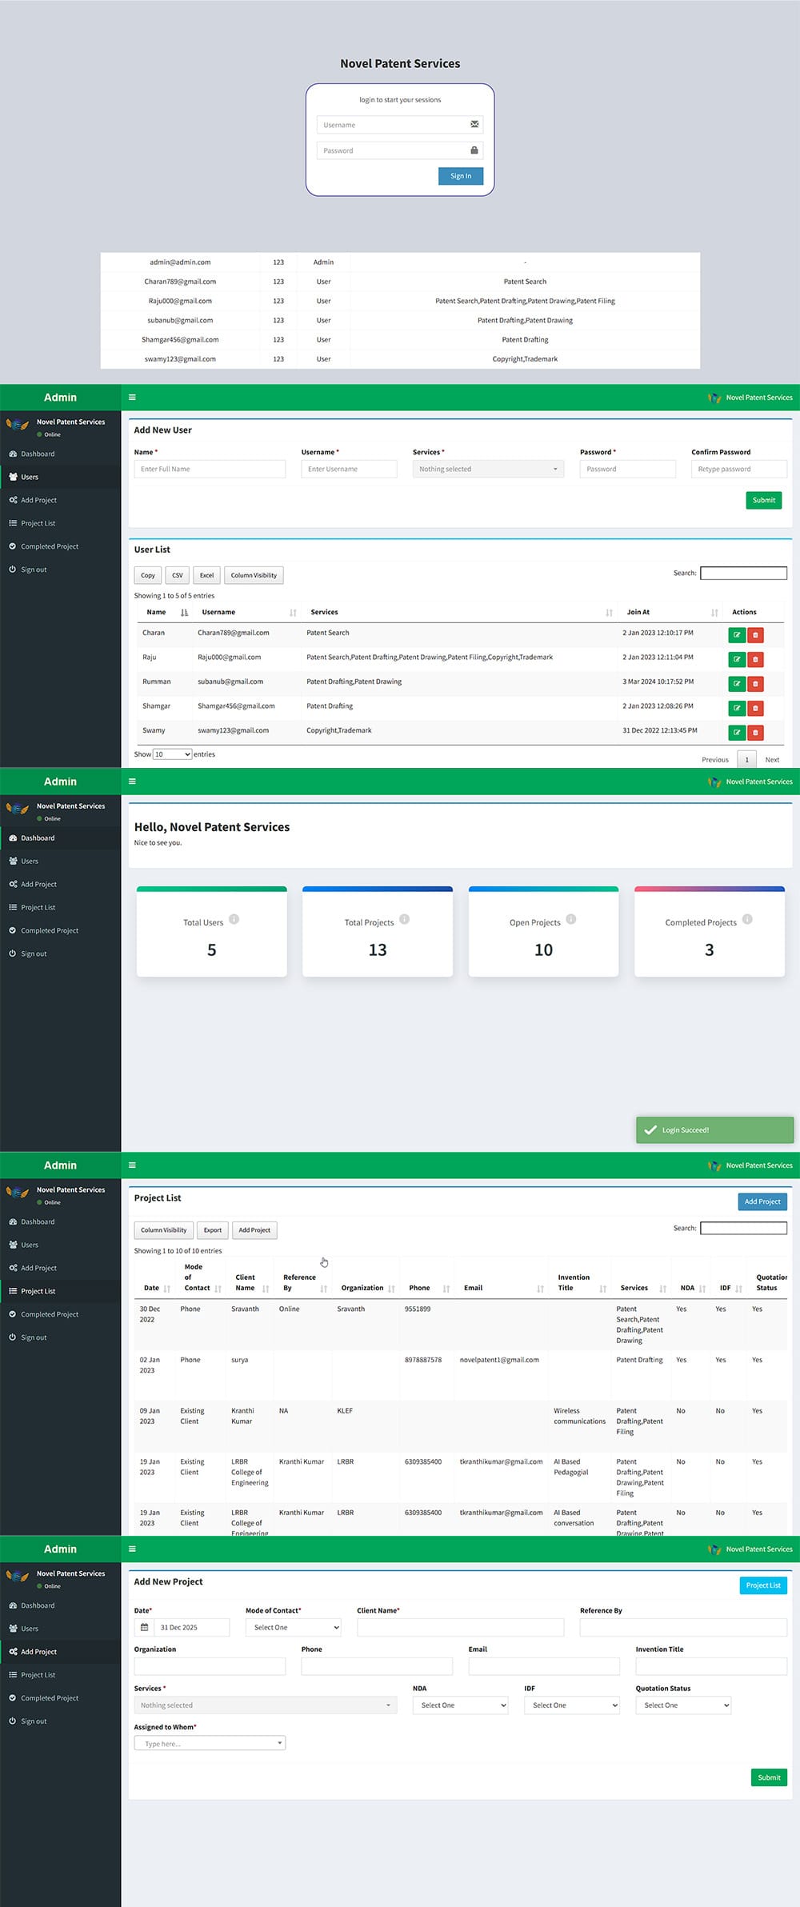800x1907 pixels.
Task: Click the cyan Project List button
Action: 762,1585
